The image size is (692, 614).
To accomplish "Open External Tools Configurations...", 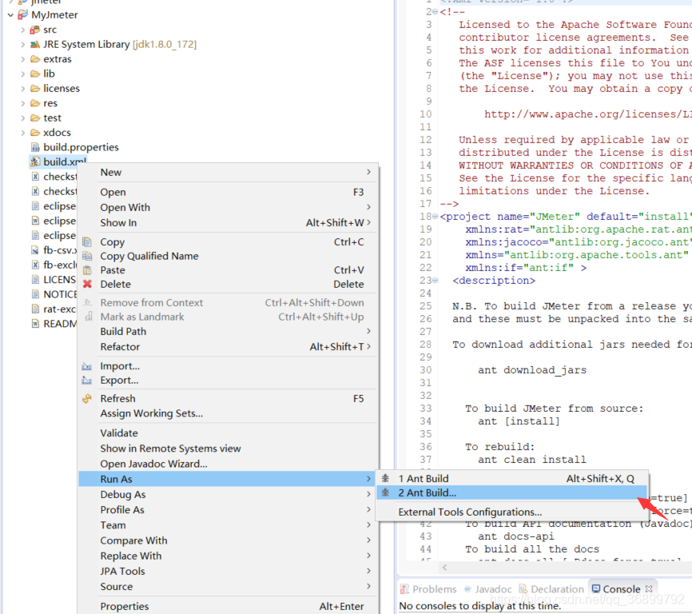I will 512,512.
